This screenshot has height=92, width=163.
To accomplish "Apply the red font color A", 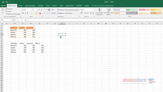I will [x=40, y=13].
